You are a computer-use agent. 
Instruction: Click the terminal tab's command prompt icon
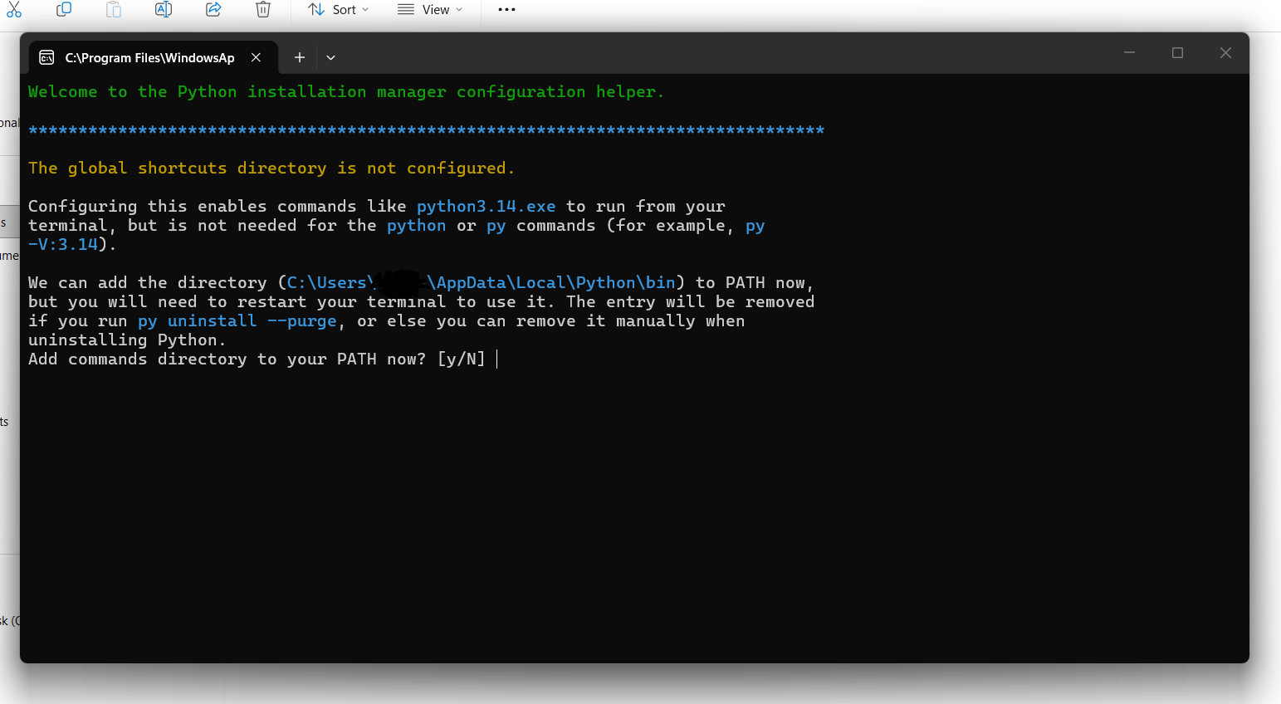pos(46,57)
